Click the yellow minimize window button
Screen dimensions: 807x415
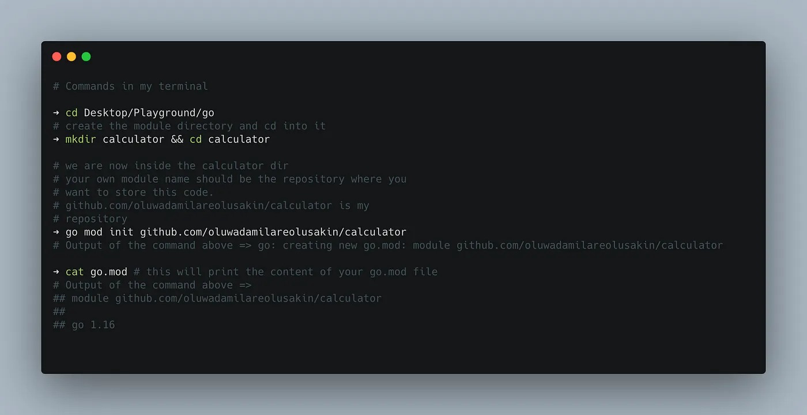tap(71, 56)
